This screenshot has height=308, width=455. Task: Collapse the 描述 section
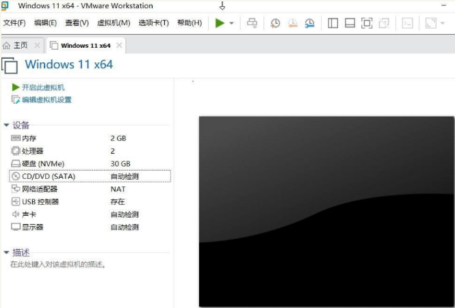6,253
